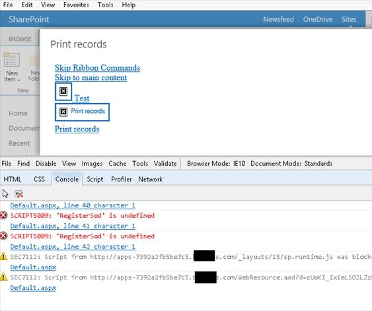
Task: Change Document Mode: Standards
Action: (291, 164)
